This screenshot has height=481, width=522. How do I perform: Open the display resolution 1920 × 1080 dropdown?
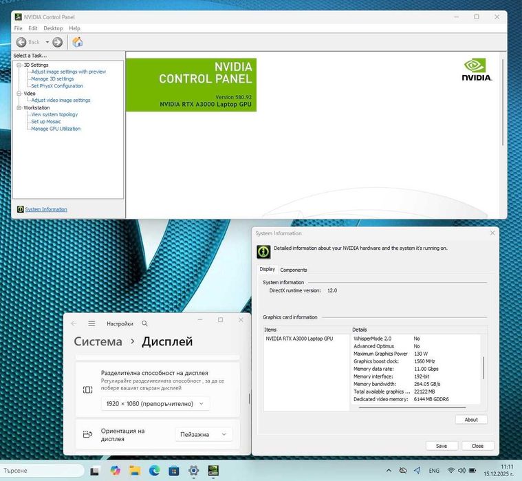tap(155, 404)
